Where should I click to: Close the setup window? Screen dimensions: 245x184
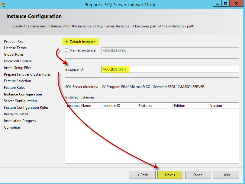click(x=236, y=3)
